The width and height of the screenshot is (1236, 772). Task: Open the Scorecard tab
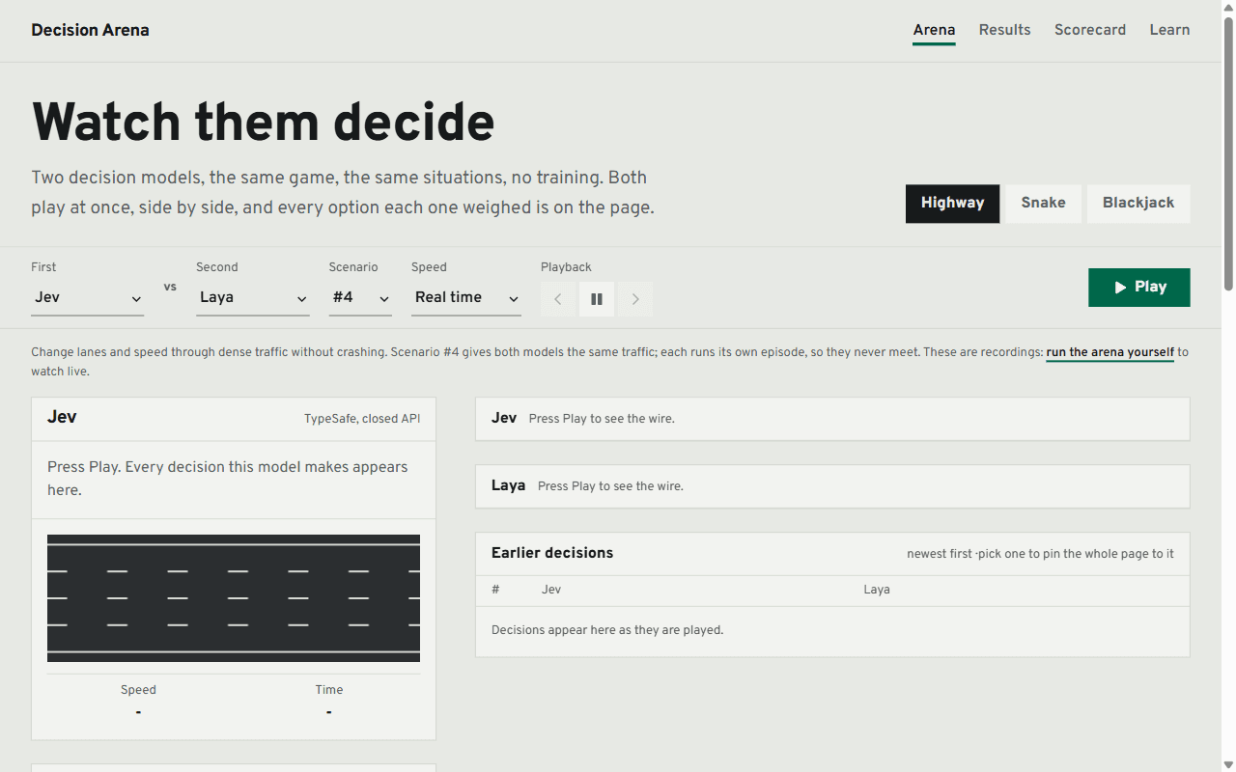(1089, 30)
